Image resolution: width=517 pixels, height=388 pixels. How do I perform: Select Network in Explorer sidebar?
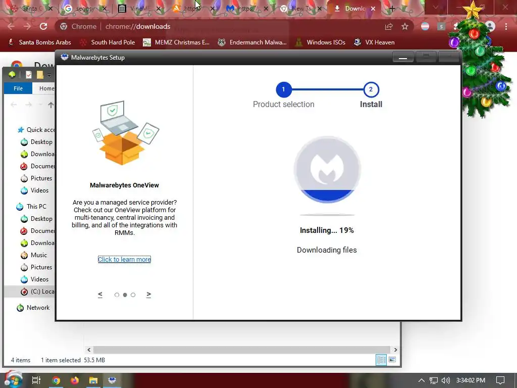pos(33,308)
